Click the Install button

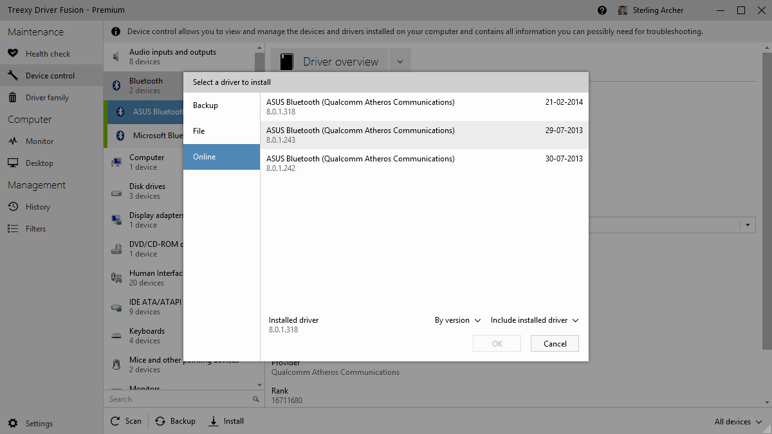point(226,421)
